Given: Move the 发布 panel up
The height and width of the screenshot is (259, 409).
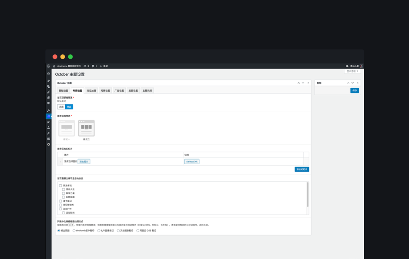Looking at the screenshot, I should tap(348, 83).
